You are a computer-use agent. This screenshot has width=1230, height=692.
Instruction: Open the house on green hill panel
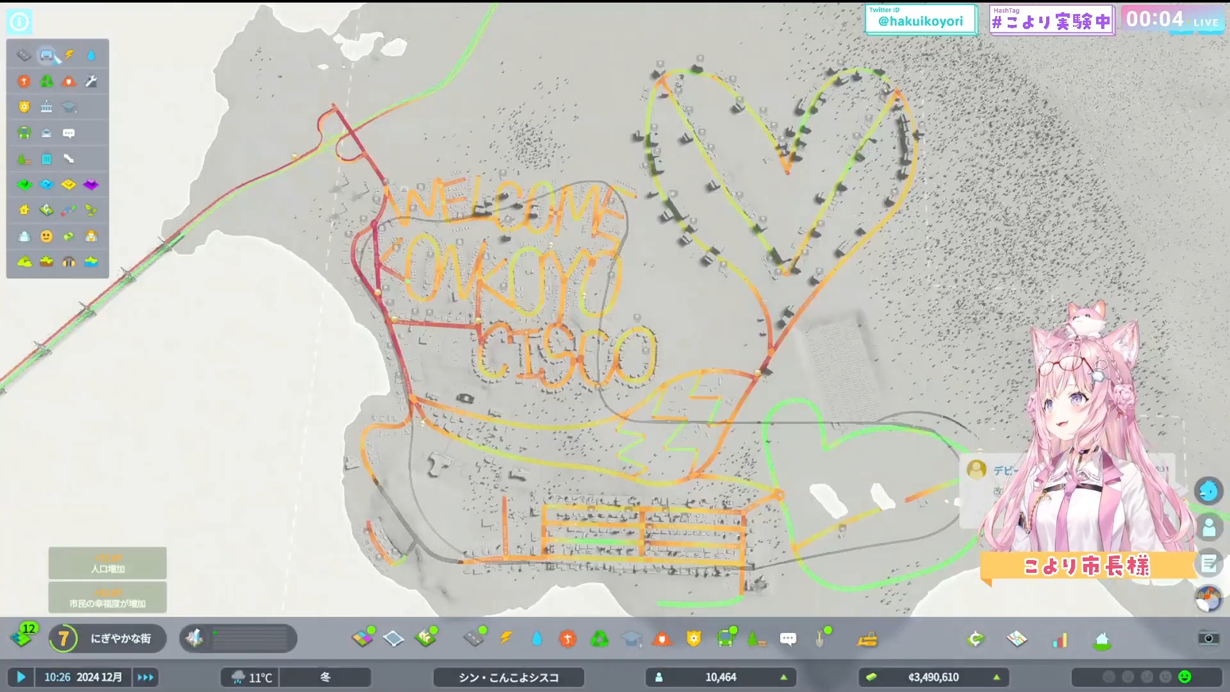coord(1103,639)
